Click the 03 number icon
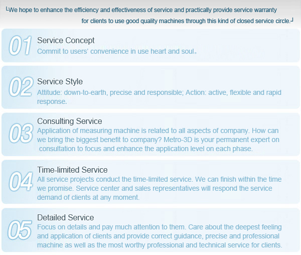 pyautogui.click(x=21, y=133)
